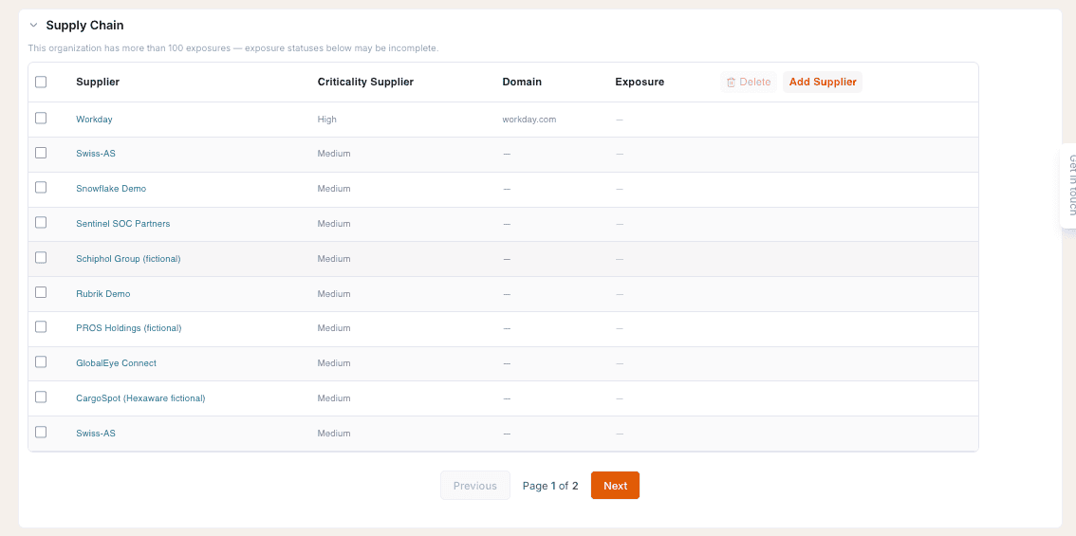
Task: Click Medium criticality in GlobalEye Connect row
Action: [x=333, y=363]
